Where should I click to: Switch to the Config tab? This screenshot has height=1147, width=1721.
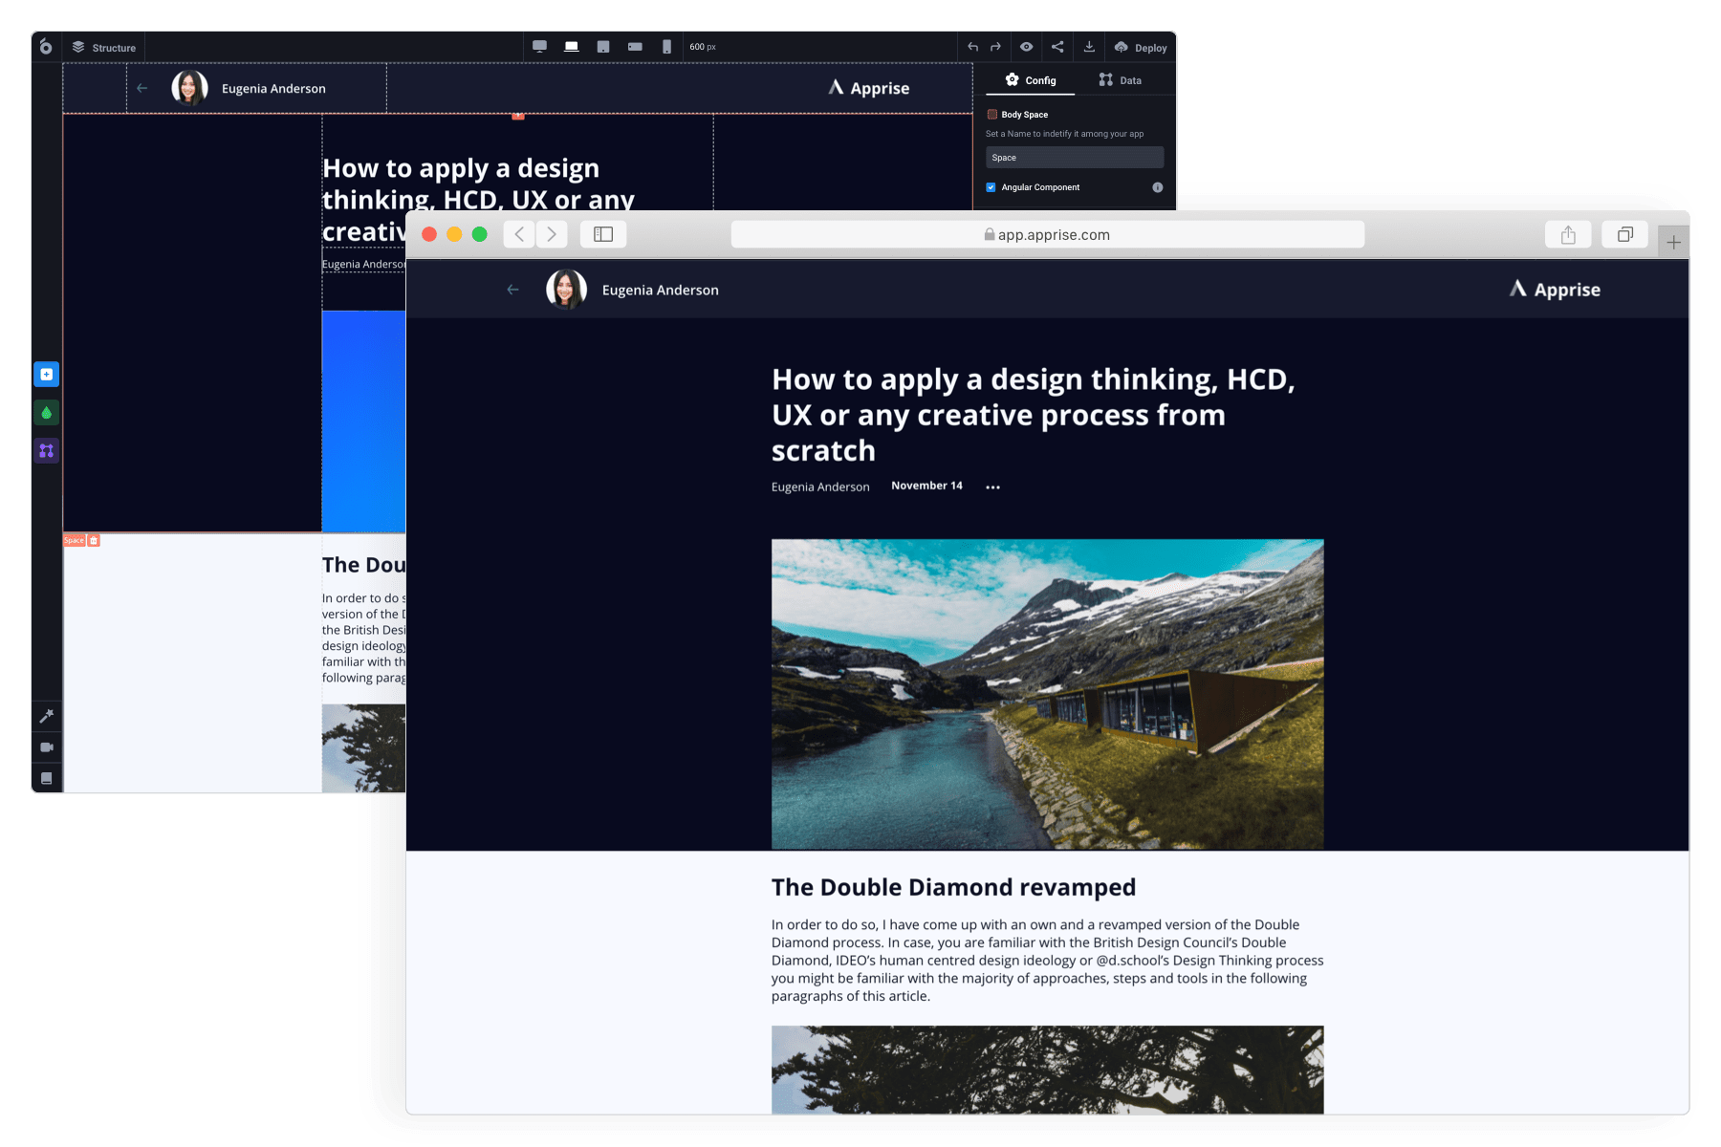pos(1031,80)
